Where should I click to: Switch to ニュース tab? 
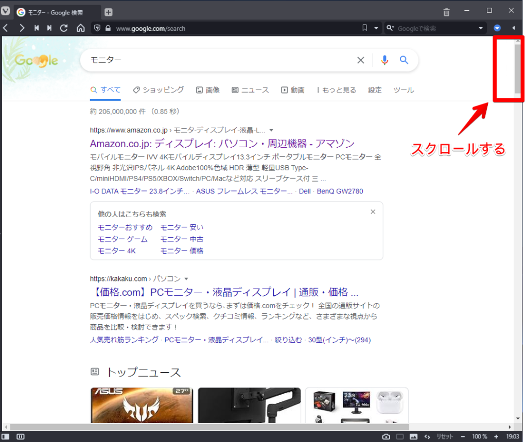coord(251,90)
